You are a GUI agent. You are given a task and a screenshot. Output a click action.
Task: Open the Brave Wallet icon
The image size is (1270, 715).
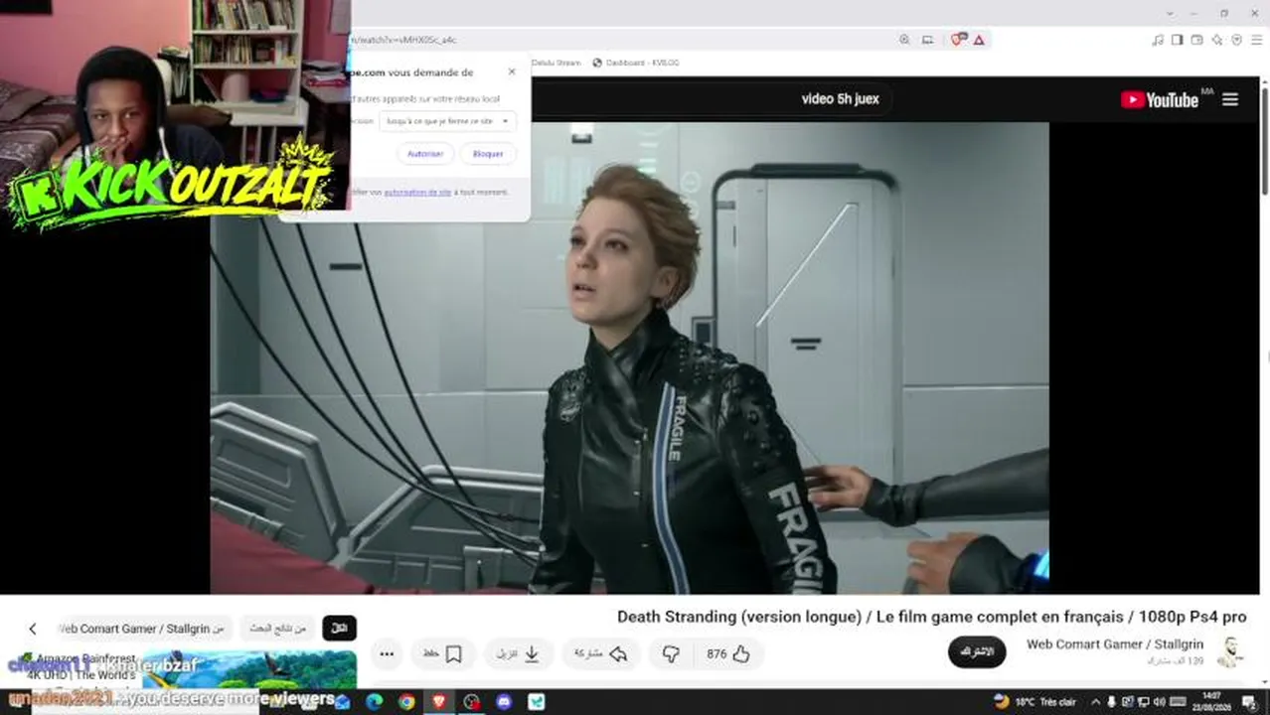pos(1197,40)
